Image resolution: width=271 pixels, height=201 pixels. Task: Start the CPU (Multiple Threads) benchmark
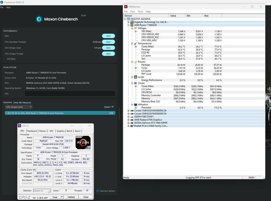coord(108,42)
